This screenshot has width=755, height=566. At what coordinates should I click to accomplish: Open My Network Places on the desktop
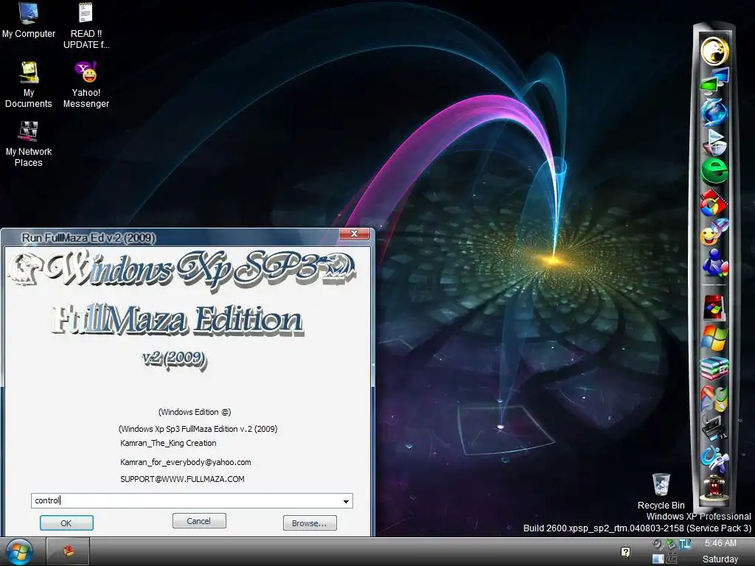[29, 144]
